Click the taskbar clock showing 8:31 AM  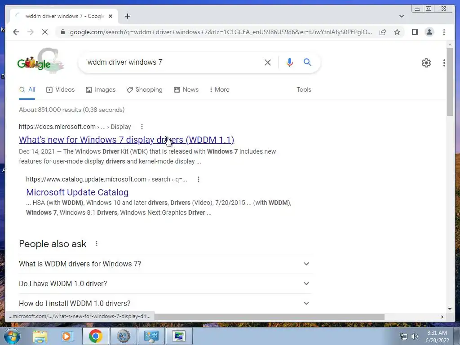(x=437, y=336)
